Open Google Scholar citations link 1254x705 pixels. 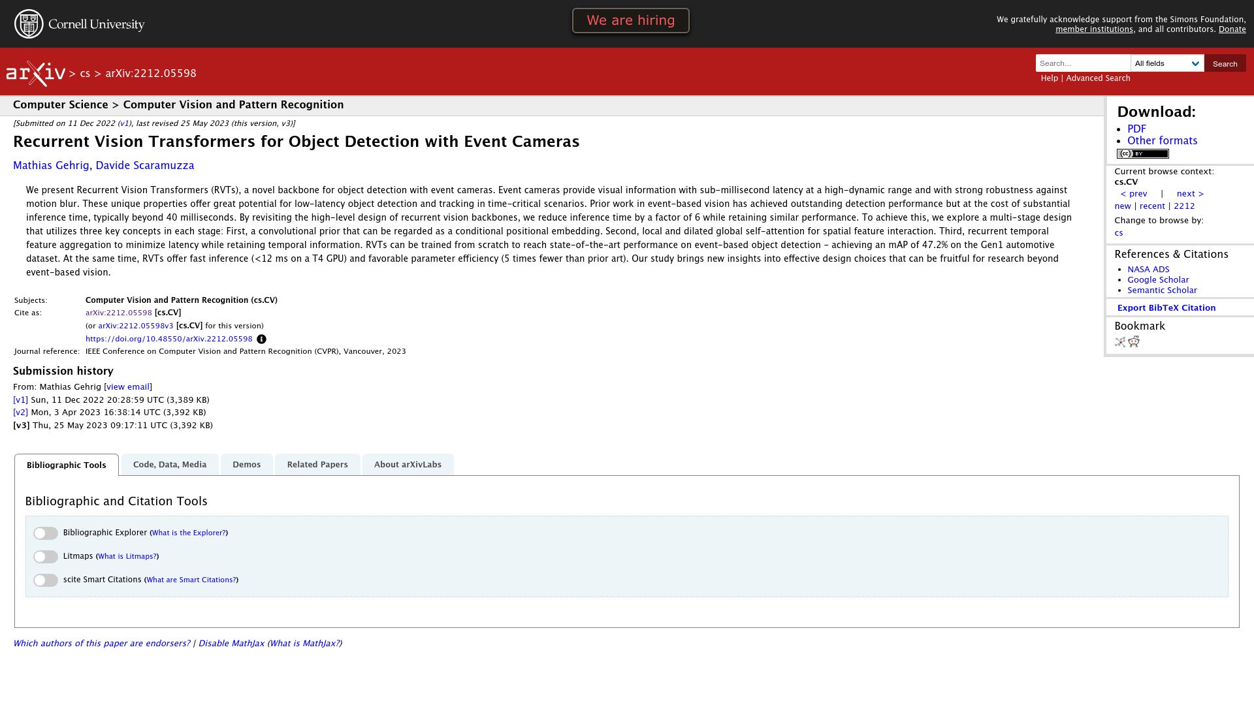(x=1158, y=280)
